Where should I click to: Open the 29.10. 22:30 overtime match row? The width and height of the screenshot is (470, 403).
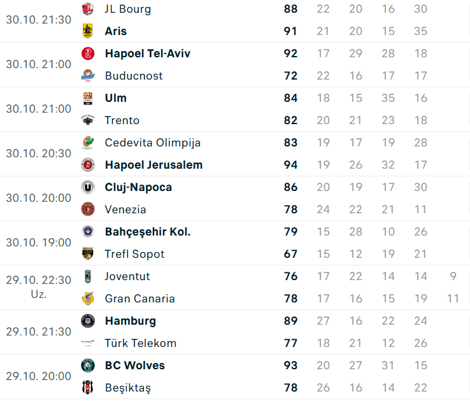(x=235, y=288)
